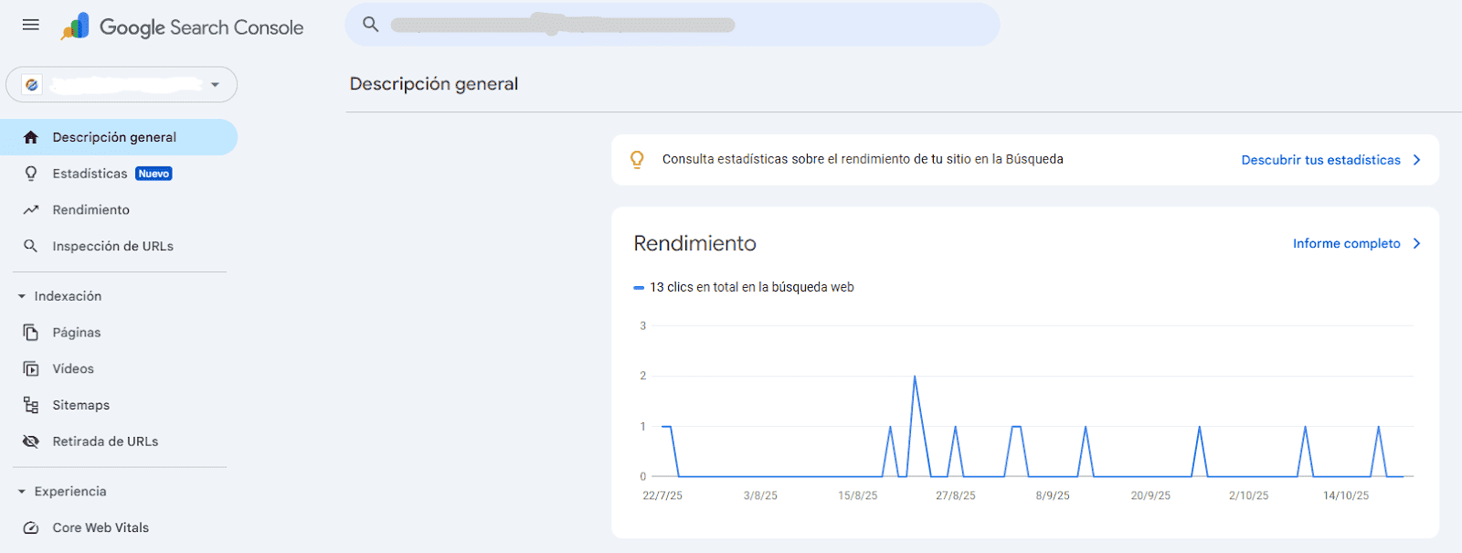The height and width of the screenshot is (553, 1462).
Task: Click chevron next to Informe completo
Action: [1417, 243]
